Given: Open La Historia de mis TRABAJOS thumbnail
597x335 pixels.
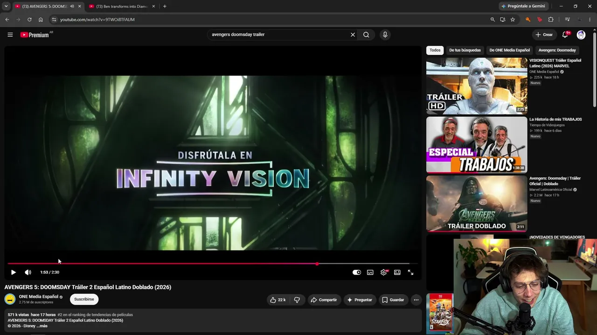Looking at the screenshot, I should click(477, 145).
